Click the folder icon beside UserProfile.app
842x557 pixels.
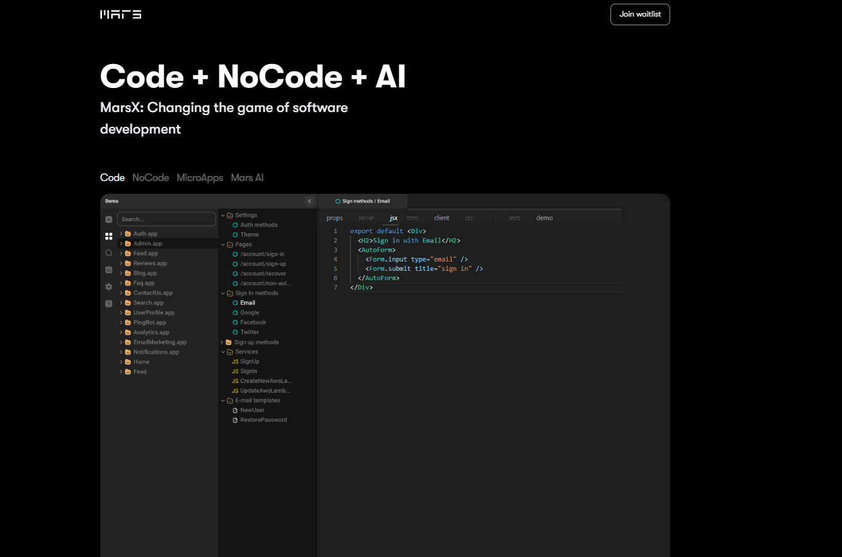click(128, 313)
